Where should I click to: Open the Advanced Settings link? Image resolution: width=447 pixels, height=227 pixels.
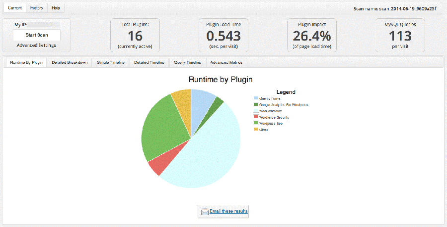pyautogui.click(x=36, y=45)
